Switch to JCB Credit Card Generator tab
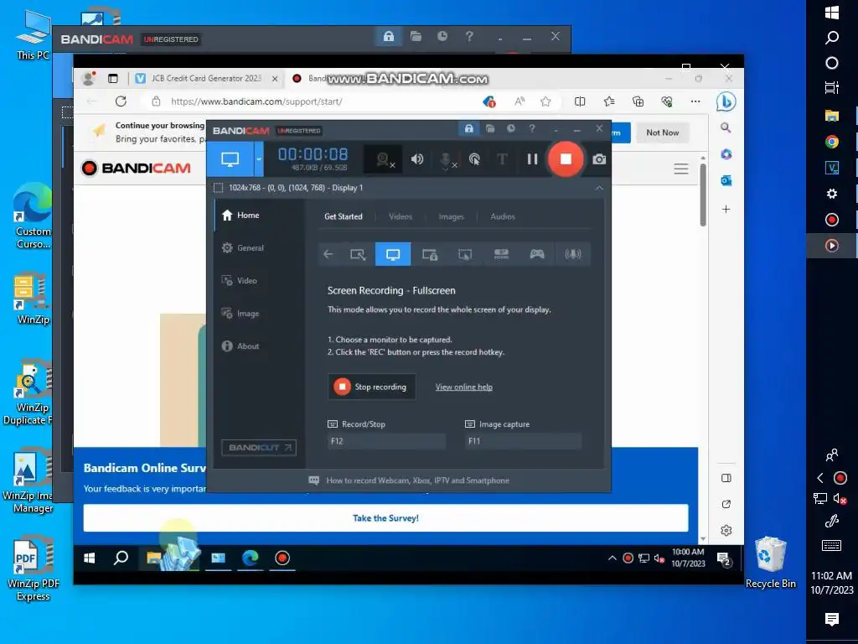Screen dimensions: 858x644 (206, 78)
